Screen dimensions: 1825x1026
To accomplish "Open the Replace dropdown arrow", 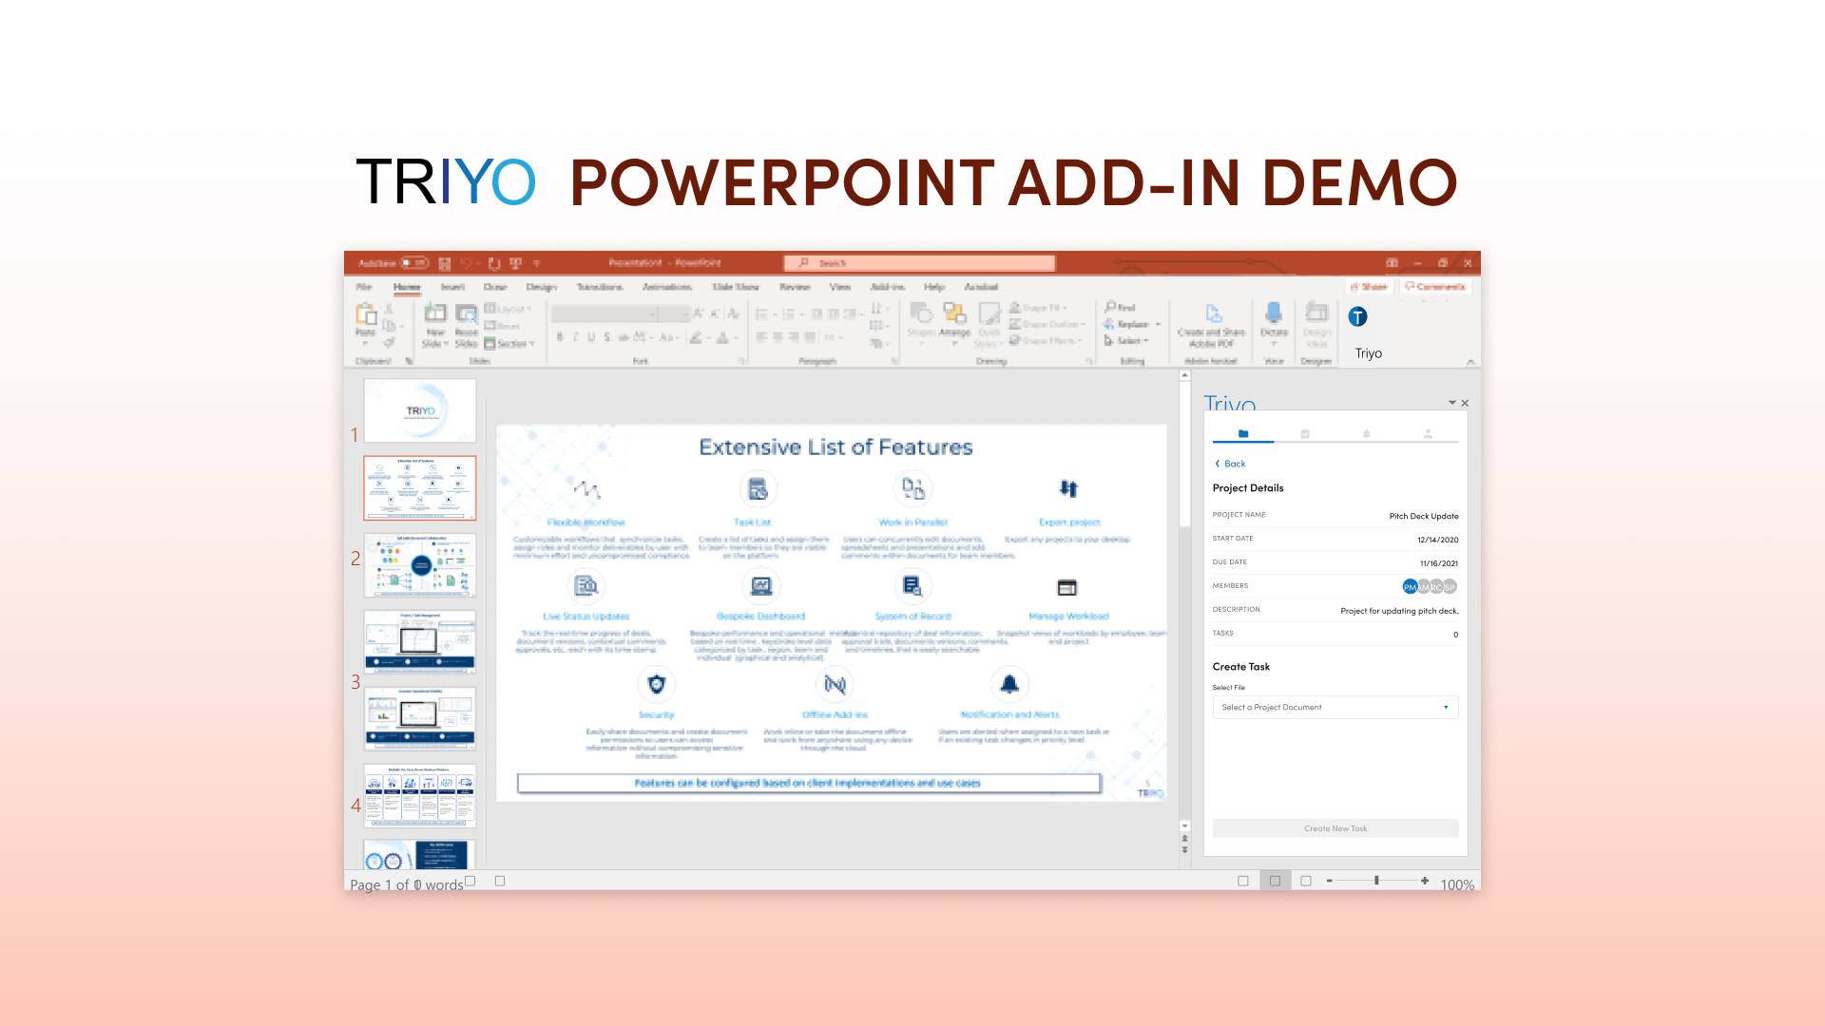I will pyautogui.click(x=1159, y=325).
